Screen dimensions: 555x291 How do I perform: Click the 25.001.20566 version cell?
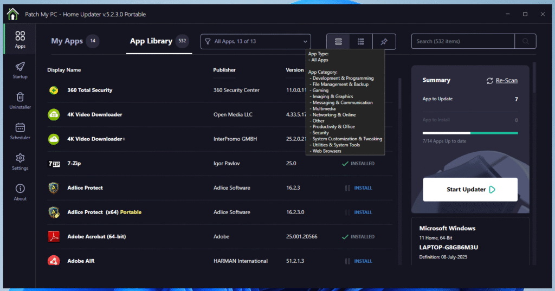click(x=301, y=236)
